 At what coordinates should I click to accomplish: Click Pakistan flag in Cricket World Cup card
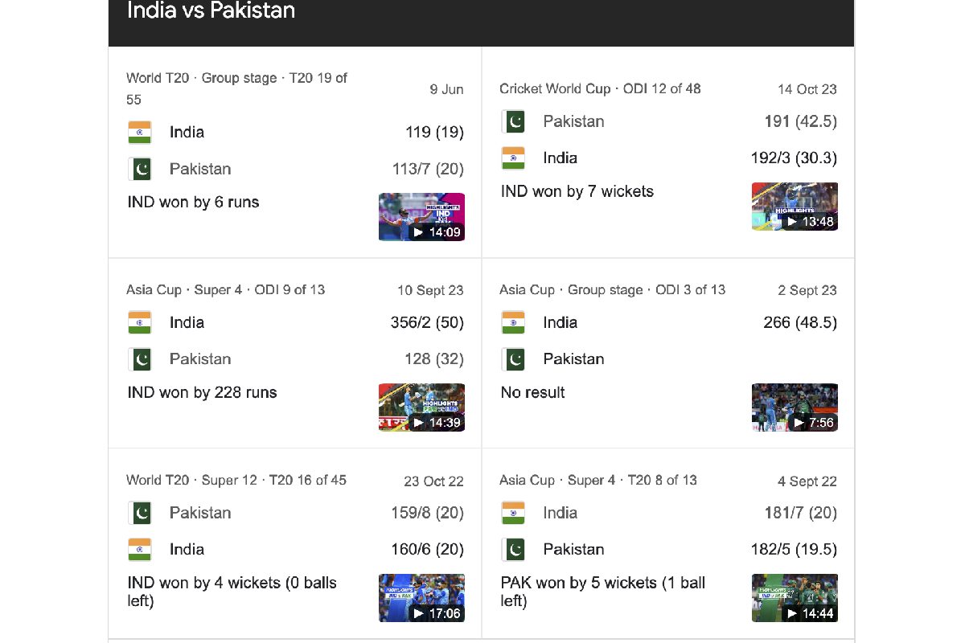(513, 121)
